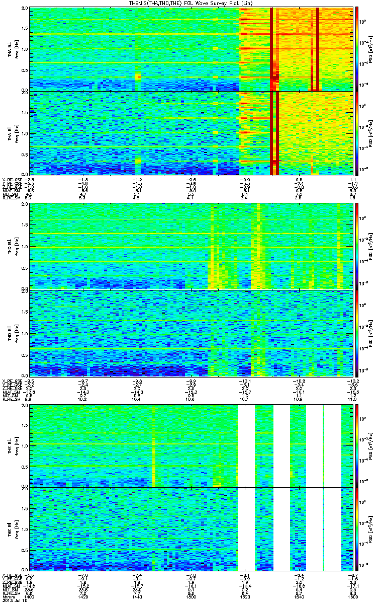Click the '1.0' frequency tick of THA B∥ panel
The height and width of the screenshot is (604, 377).
25,133
